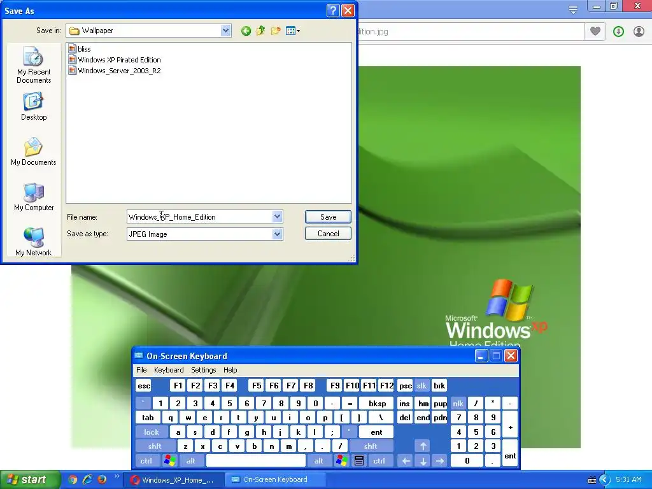Toggle the slk scroll lock key
Image resolution: width=652 pixels, height=489 pixels.
click(x=422, y=385)
